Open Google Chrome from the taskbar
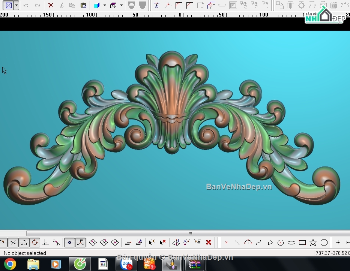350x271 pixels. pyautogui.click(x=10, y=264)
